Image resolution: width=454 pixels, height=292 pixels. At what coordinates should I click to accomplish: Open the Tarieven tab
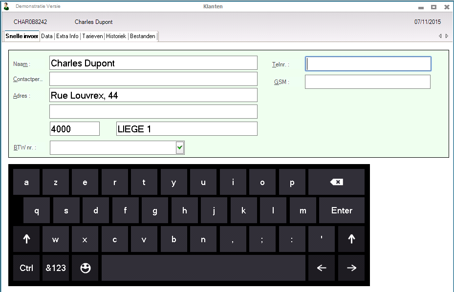92,36
